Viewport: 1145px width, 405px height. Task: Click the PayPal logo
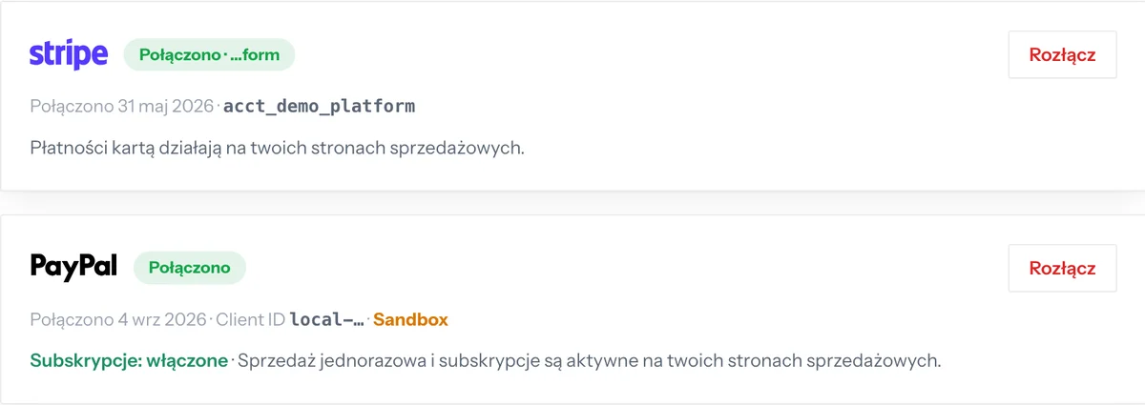coord(73,267)
